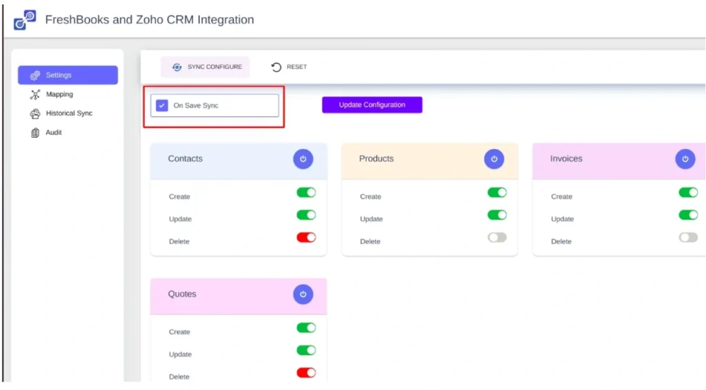The width and height of the screenshot is (706, 390).
Task: Disable Quotes Create toggle
Action: click(306, 328)
